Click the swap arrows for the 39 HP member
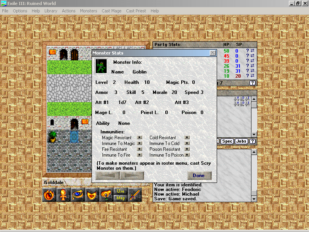 click(x=252, y=61)
